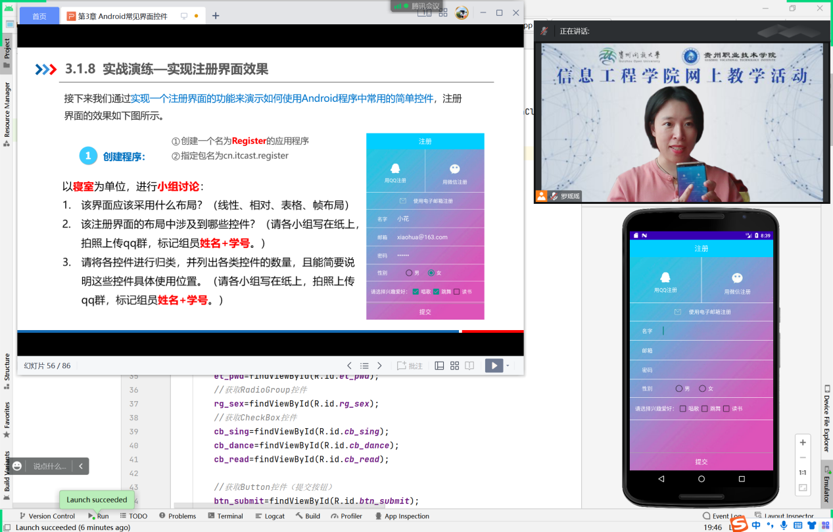
Task: Collapse the 说点什么 chat bubble with chevron
Action: (80, 465)
